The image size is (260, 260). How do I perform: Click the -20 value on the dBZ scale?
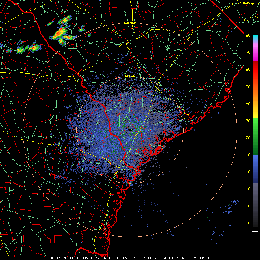coord(247,206)
